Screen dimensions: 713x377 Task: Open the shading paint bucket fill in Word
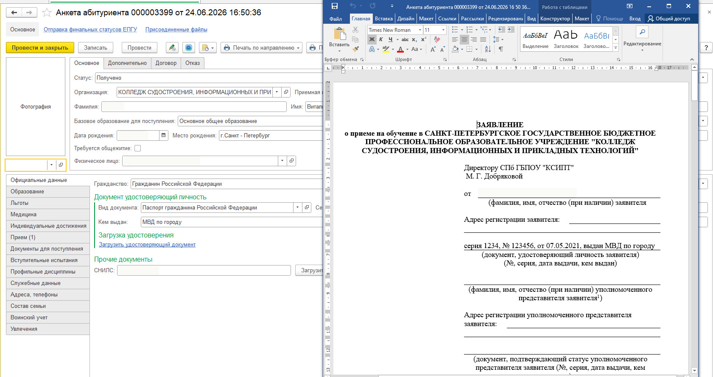[x=455, y=49]
